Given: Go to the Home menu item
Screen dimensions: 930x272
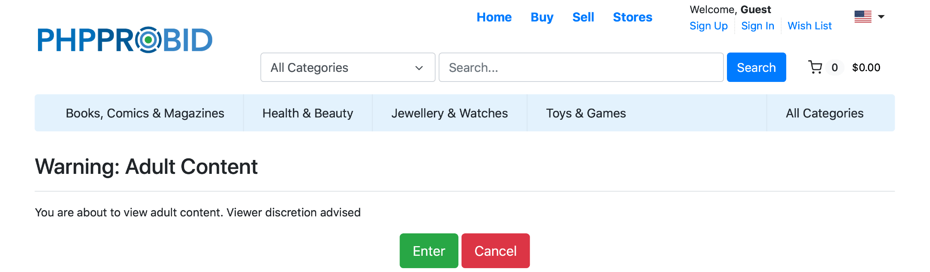Looking at the screenshot, I should click(x=494, y=17).
